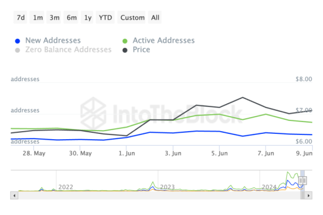The image size is (323, 215).
Task: Click the green Active Addresses legend dot
Action: click(x=125, y=40)
